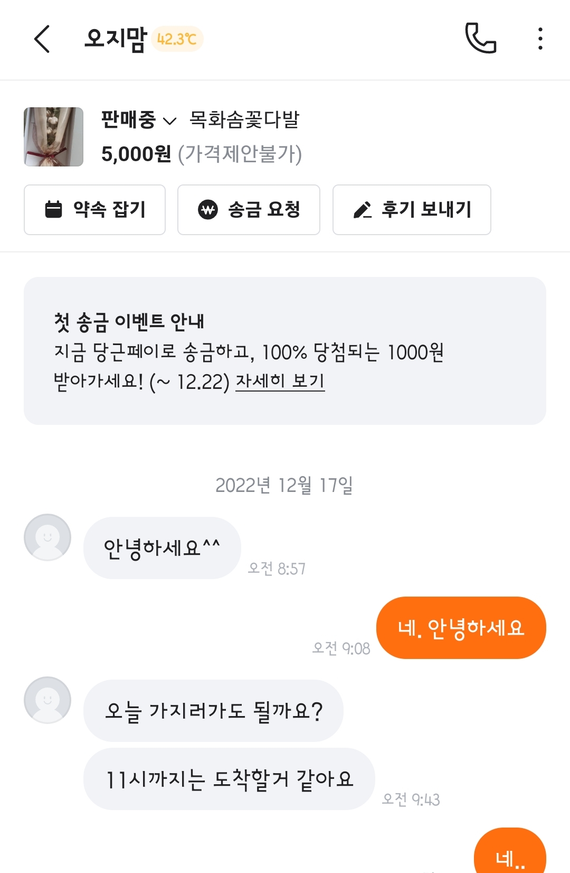Open the three-dot more options menu

(540, 39)
